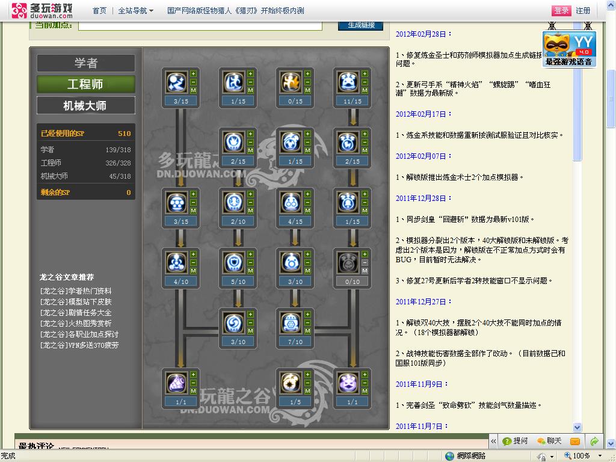
Task: Select the skill icon with level 11/15
Action: 348,82
